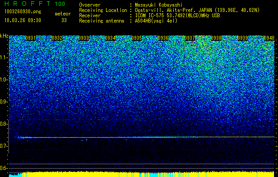Click the 0937 time marker
Image resolution: width=278 pixels, height=177 pixels.
pyautogui.click(x=190, y=38)
